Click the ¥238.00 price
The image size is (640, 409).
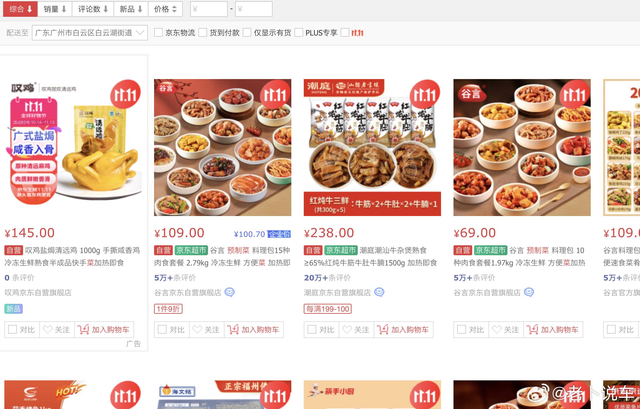point(329,233)
